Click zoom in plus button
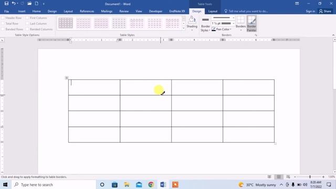This screenshot has width=336, height=189. pos(323,177)
